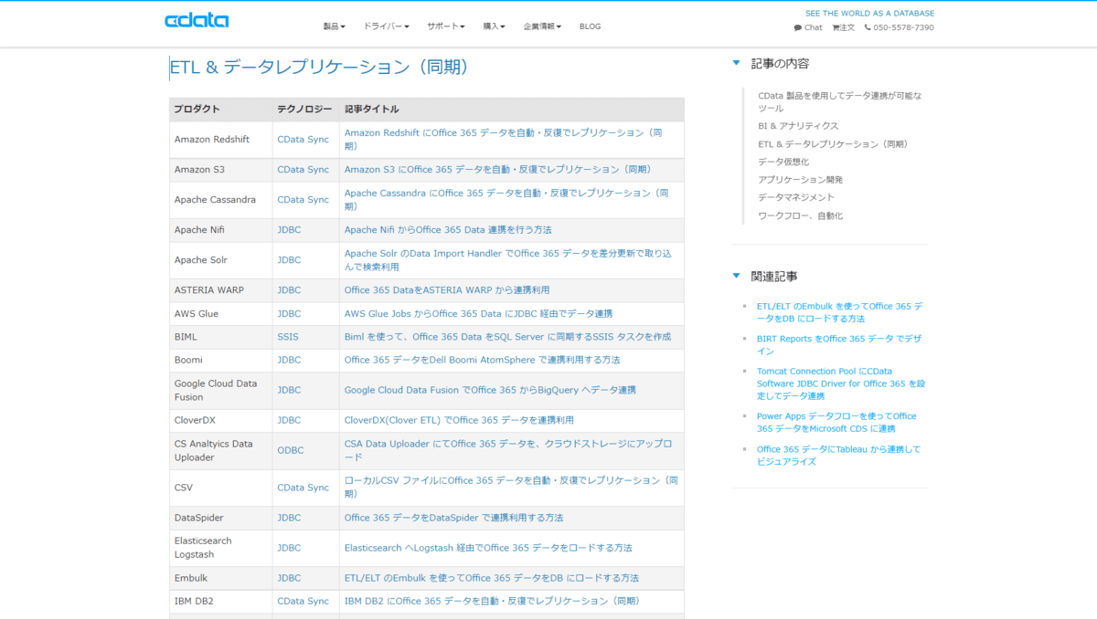Image resolution: width=1097 pixels, height=619 pixels.
Task: Open Chat via the speech bubble icon
Action: pyautogui.click(x=798, y=27)
